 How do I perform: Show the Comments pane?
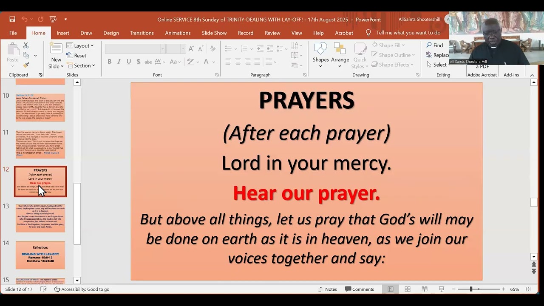(x=360, y=289)
